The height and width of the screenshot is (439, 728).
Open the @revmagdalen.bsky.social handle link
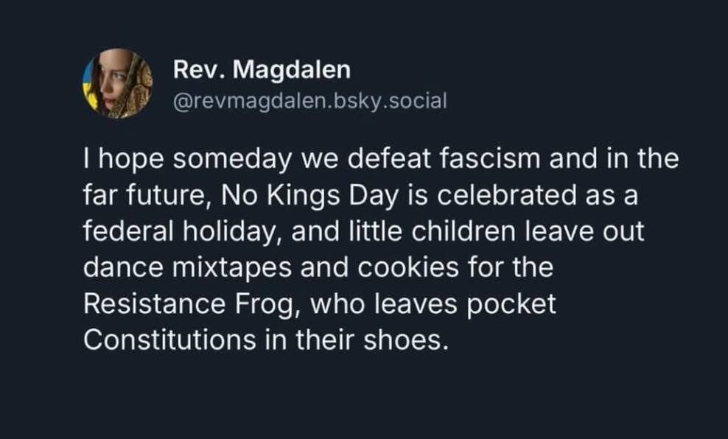309,99
